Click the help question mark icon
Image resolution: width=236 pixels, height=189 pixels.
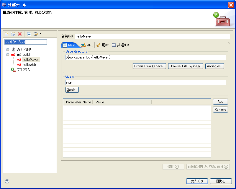pyautogui.click(x=7, y=181)
